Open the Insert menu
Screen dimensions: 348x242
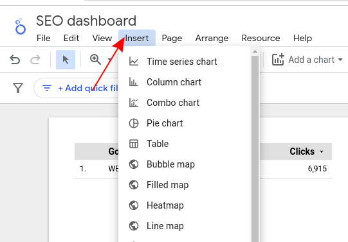tap(137, 38)
